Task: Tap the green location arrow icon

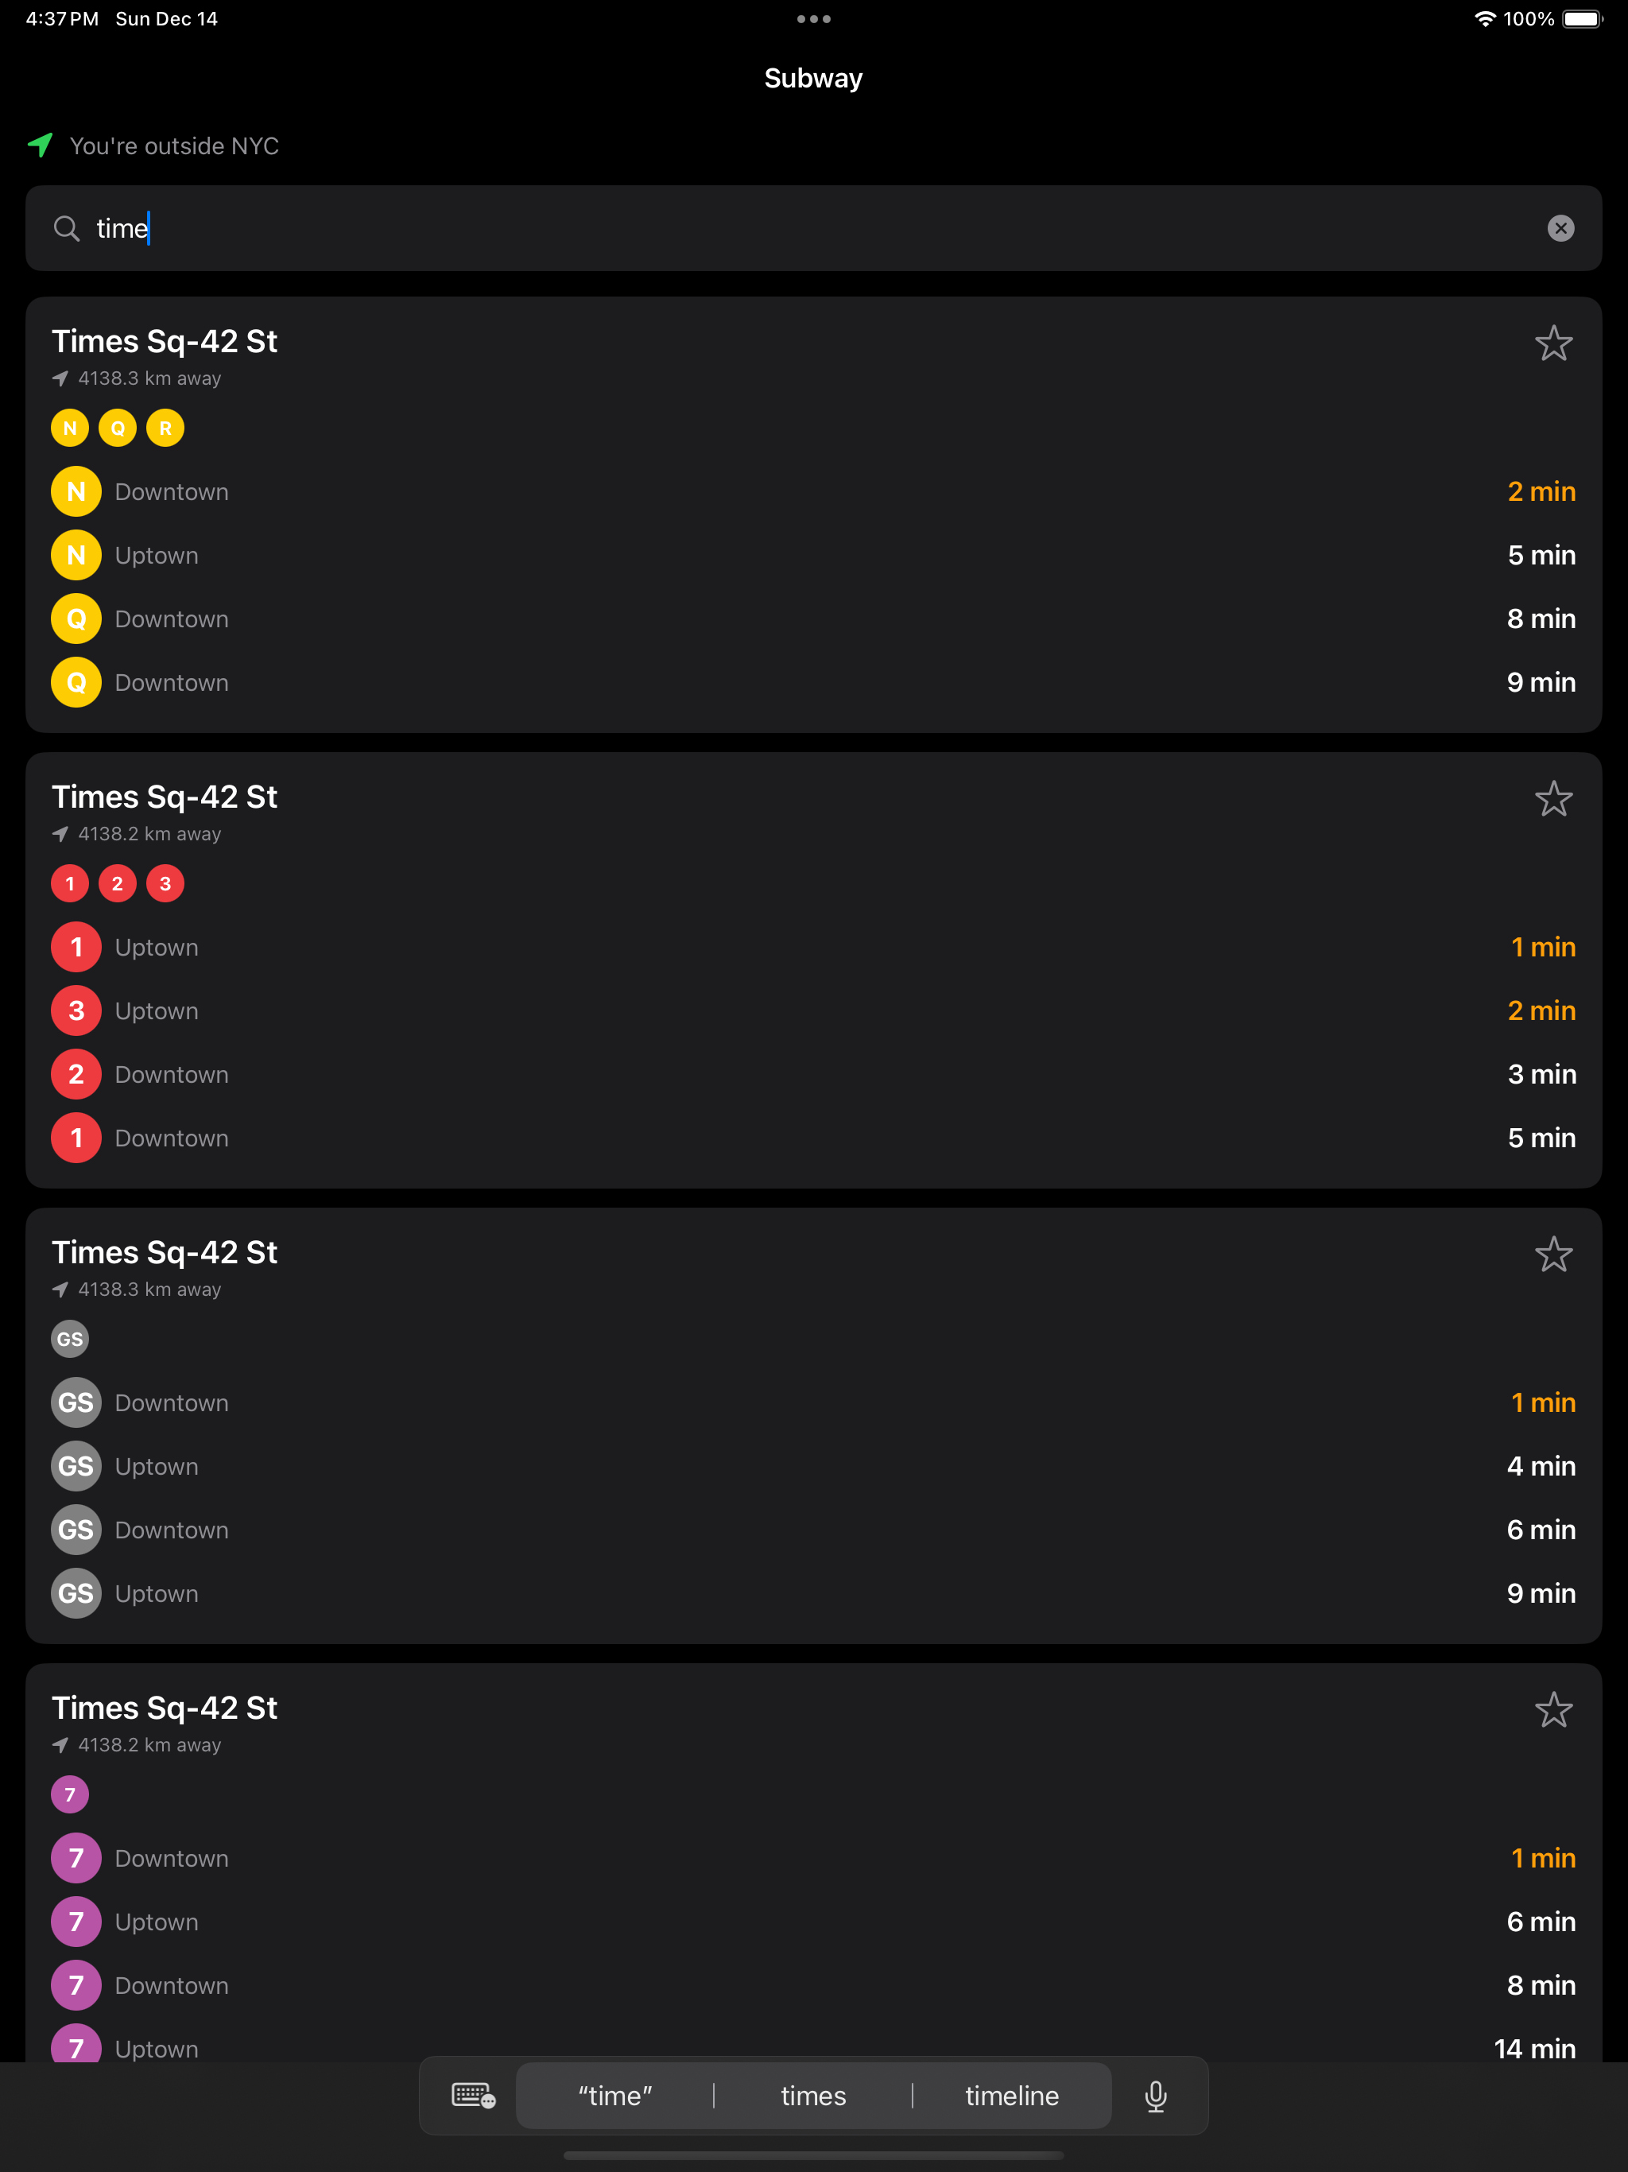Action: coord(41,145)
